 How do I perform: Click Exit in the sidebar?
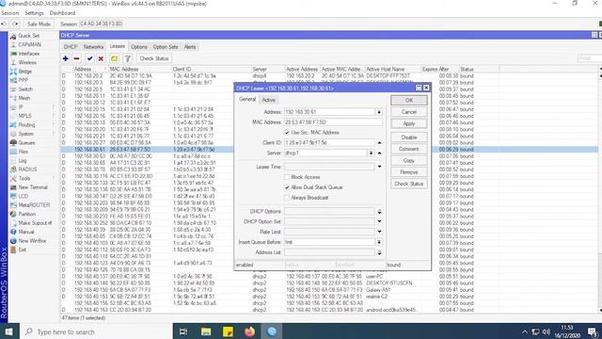tap(23, 250)
